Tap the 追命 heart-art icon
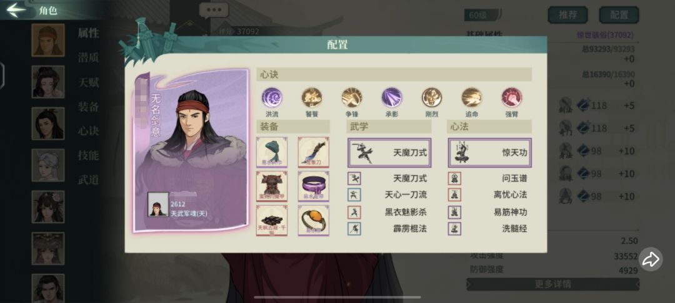Viewport: 675px width, 303px height. point(472,97)
